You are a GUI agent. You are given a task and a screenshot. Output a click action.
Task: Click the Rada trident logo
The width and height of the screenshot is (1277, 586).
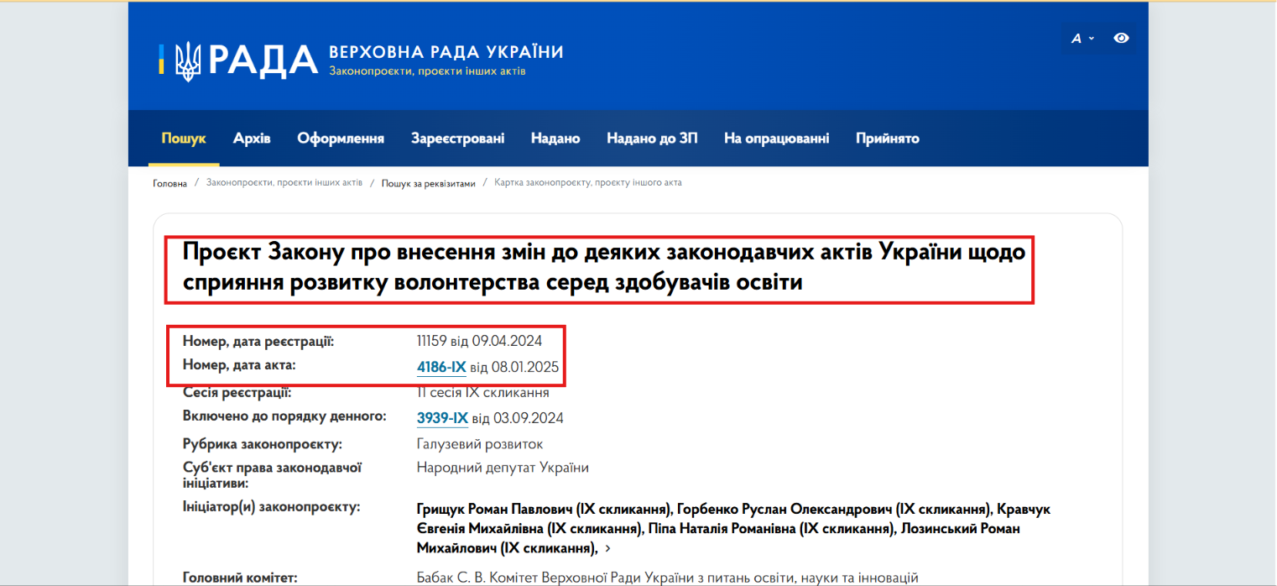[x=187, y=60]
